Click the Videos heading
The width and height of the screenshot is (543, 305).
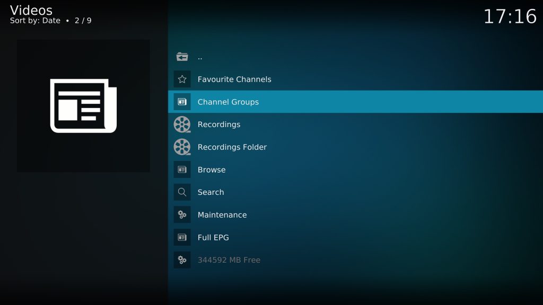coord(31,10)
